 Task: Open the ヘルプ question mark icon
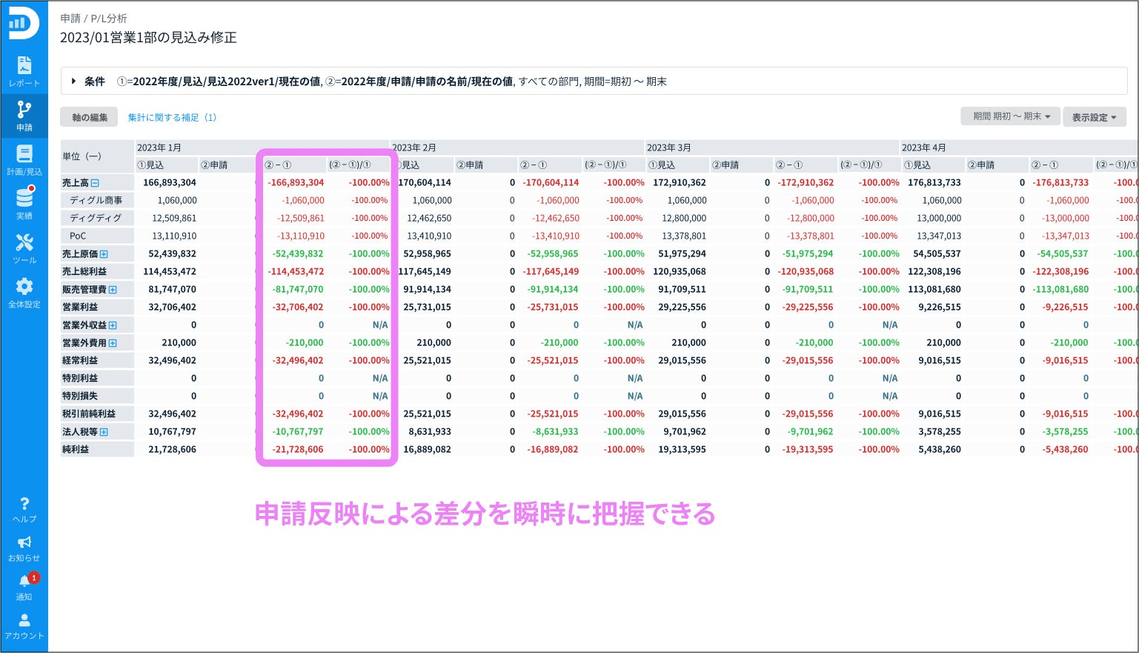coord(24,508)
